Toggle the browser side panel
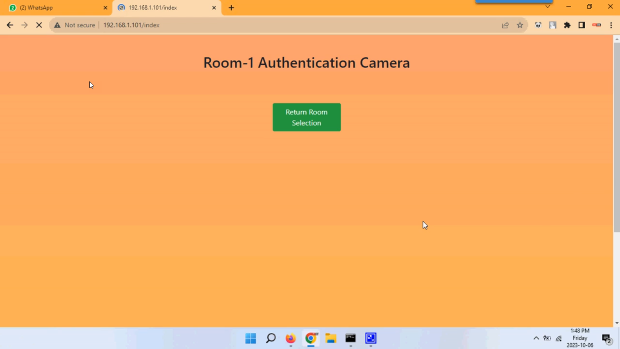Image resolution: width=620 pixels, height=349 pixels. tap(582, 25)
